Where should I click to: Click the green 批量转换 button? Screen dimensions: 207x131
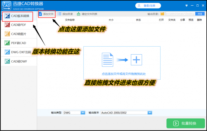point(186,123)
